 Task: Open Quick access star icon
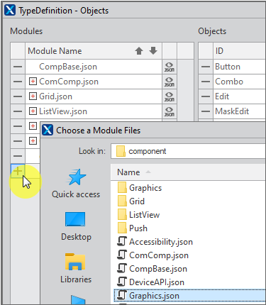(76, 177)
